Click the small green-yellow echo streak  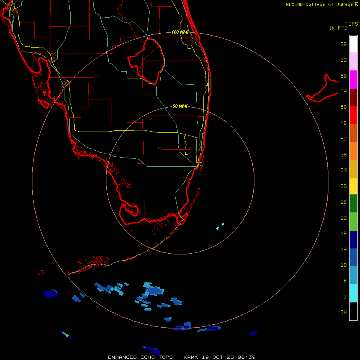click(65, 334)
